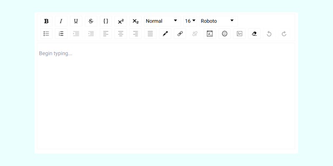Center align the text
333x166 pixels.
click(x=121, y=34)
